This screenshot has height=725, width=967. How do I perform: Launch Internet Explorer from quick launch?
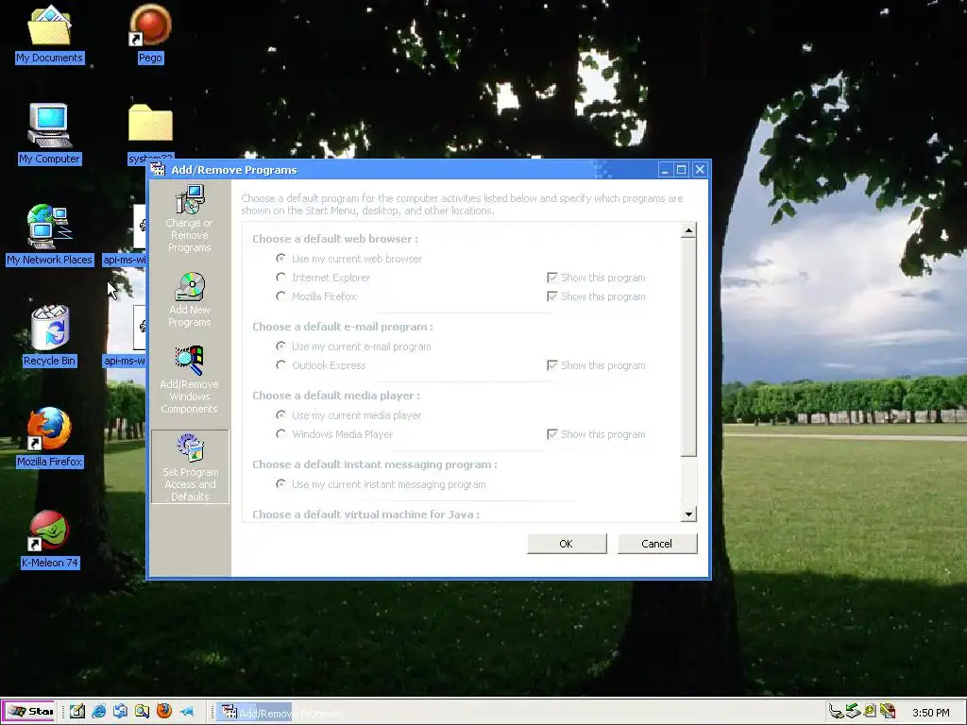click(98, 711)
